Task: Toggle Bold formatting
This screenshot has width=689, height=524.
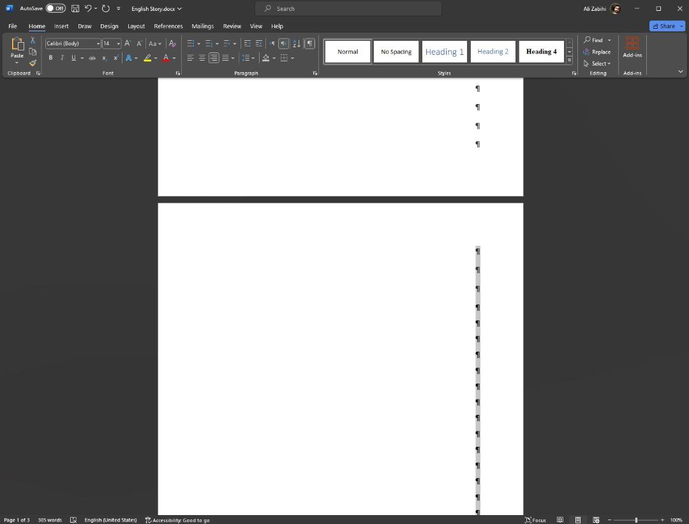Action: click(50, 58)
